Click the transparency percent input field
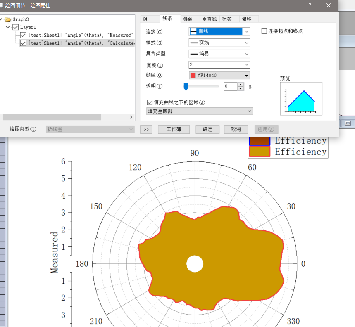 (x=231, y=86)
